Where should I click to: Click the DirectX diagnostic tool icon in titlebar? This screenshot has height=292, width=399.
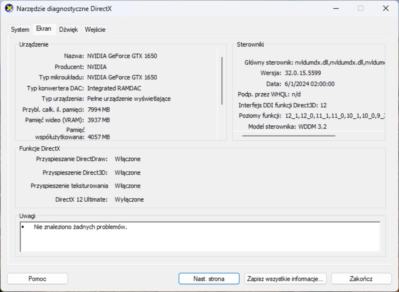click(8, 8)
